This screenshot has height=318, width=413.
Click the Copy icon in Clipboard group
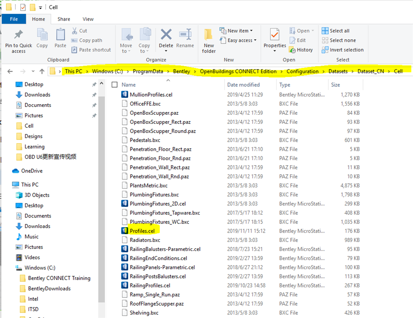pos(42,35)
